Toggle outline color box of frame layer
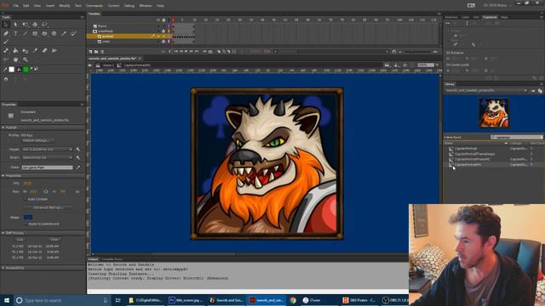This screenshot has width=545, height=306. pos(169,26)
